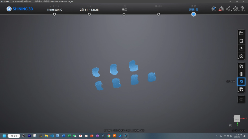Click the IME language indicator A

(x=221, y=136)
